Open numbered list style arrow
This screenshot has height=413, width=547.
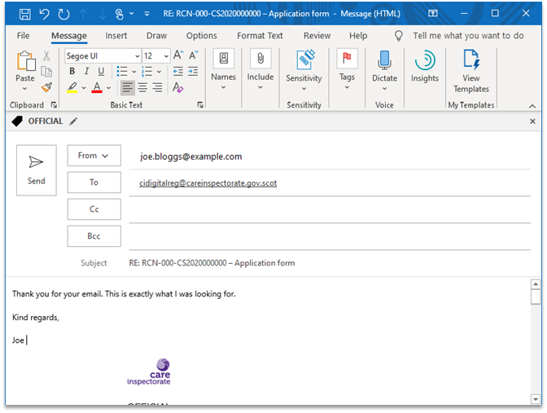159,72
